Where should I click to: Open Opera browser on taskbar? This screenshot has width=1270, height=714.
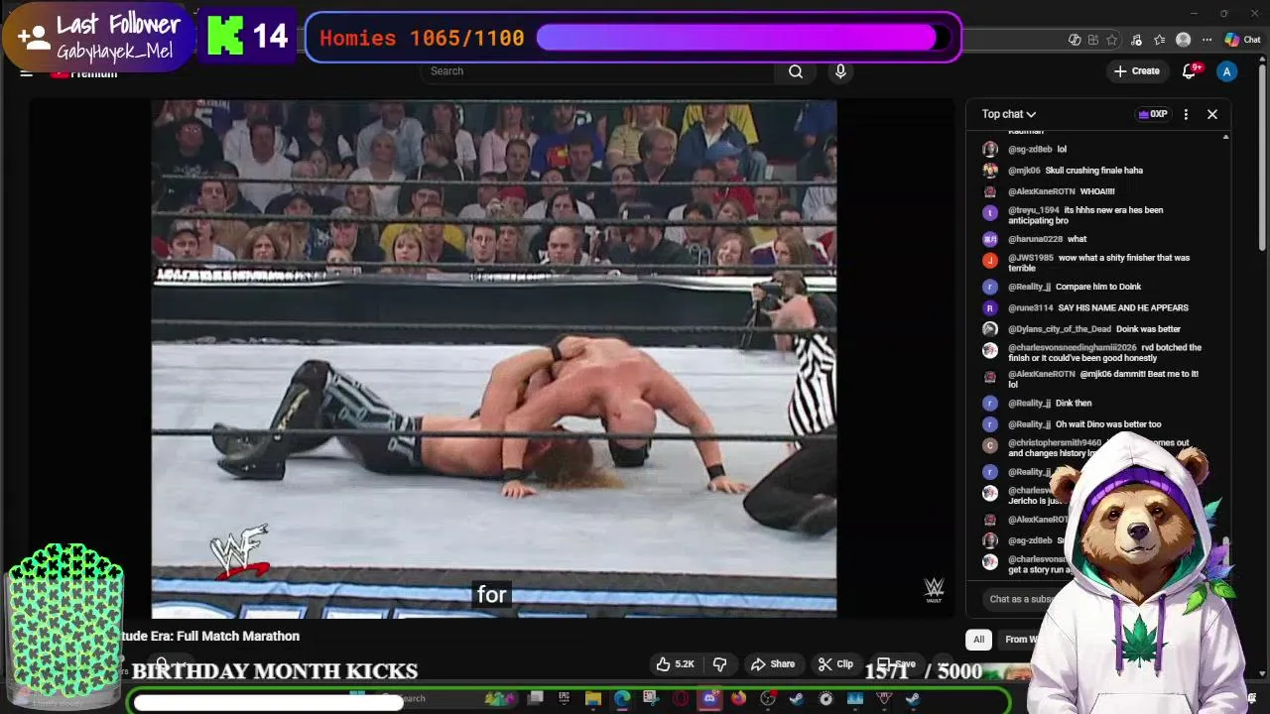pyautogui.click(x=681, y=698)
